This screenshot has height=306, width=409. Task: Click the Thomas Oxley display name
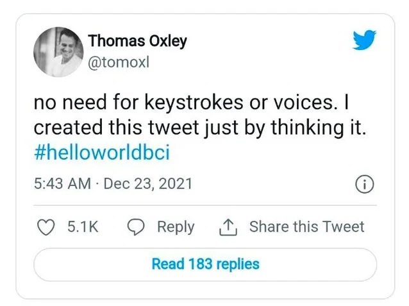coord(137,41)
